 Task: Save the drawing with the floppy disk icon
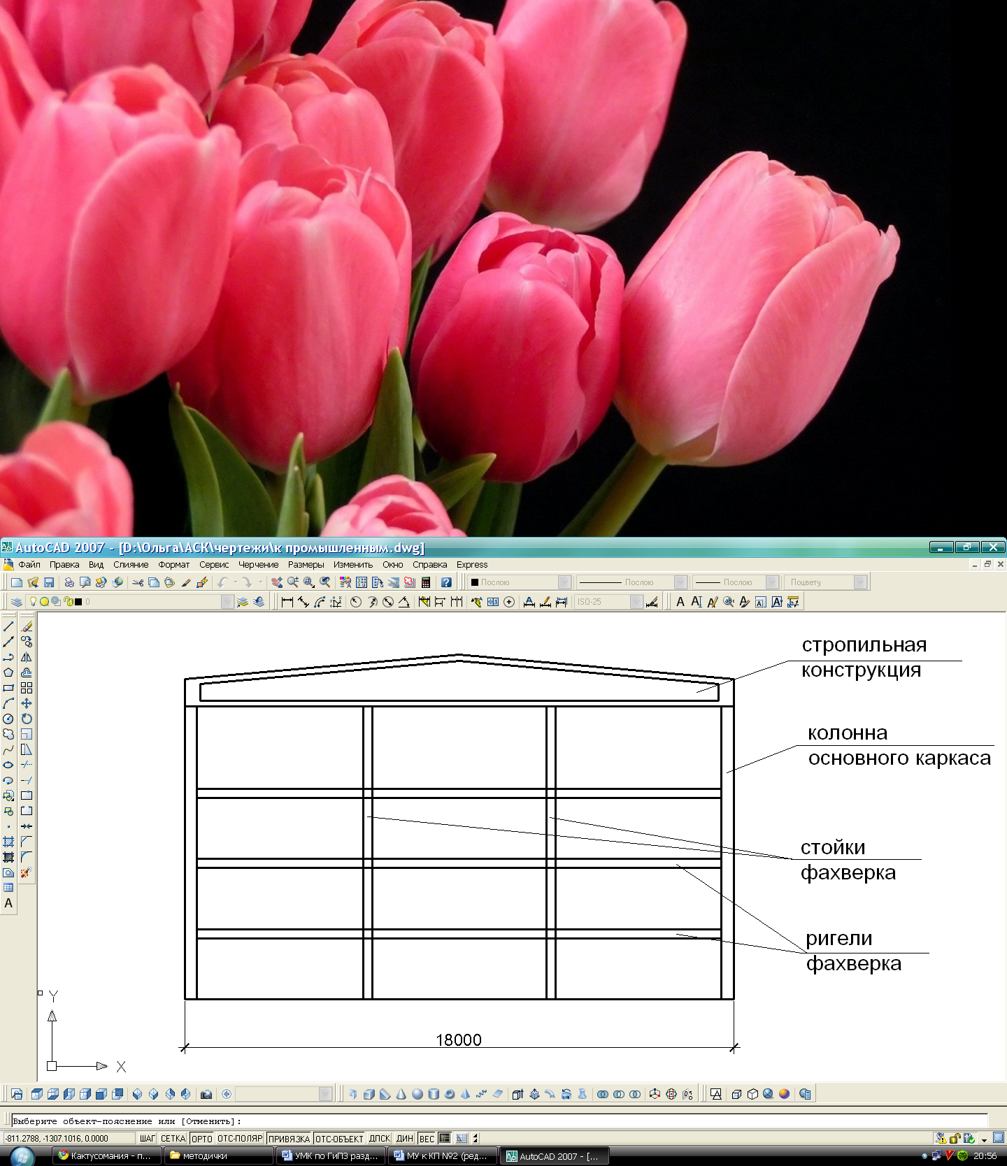tap(49, 582)
